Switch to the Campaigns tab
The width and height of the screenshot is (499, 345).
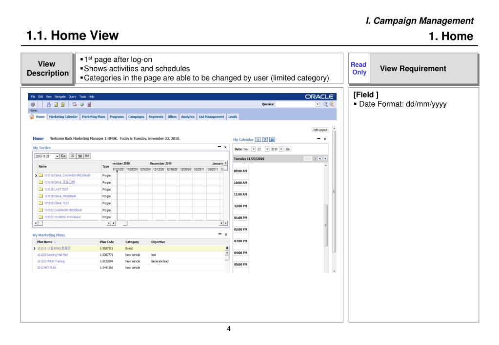(136, 116)
